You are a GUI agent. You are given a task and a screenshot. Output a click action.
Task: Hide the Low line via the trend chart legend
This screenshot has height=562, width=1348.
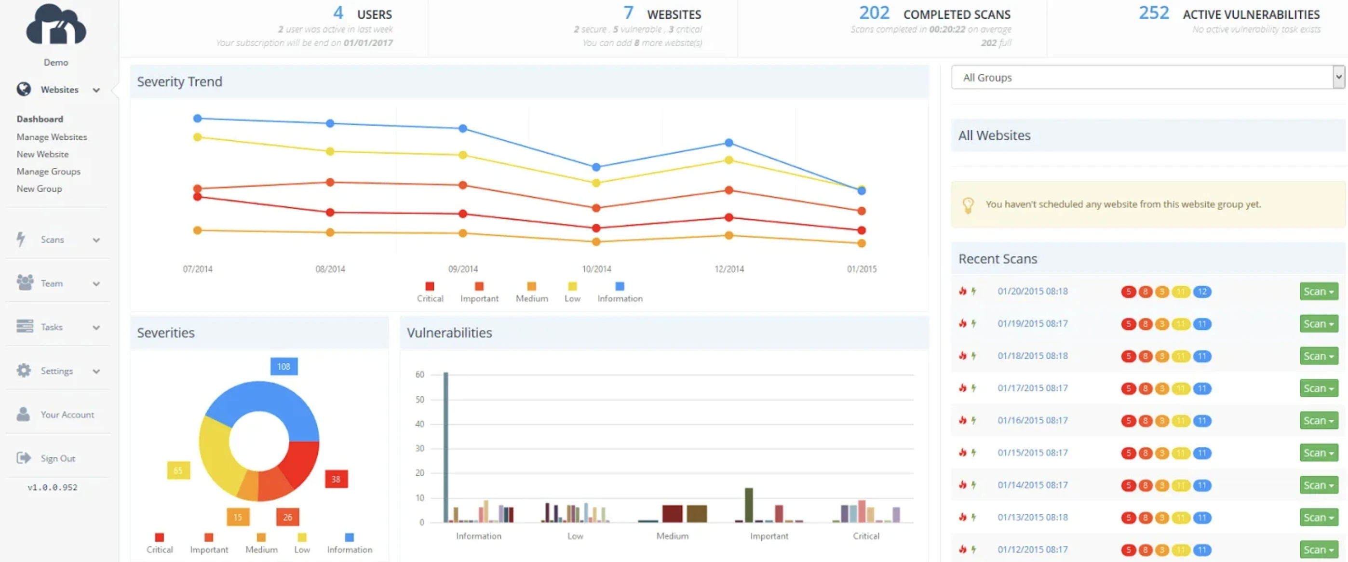pos(571,292)
